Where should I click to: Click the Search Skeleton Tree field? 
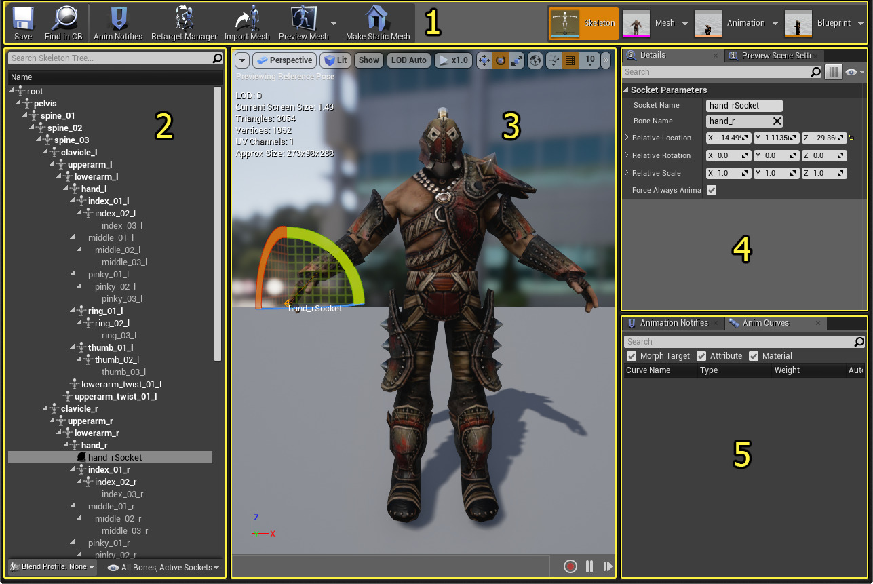point(111,58)
